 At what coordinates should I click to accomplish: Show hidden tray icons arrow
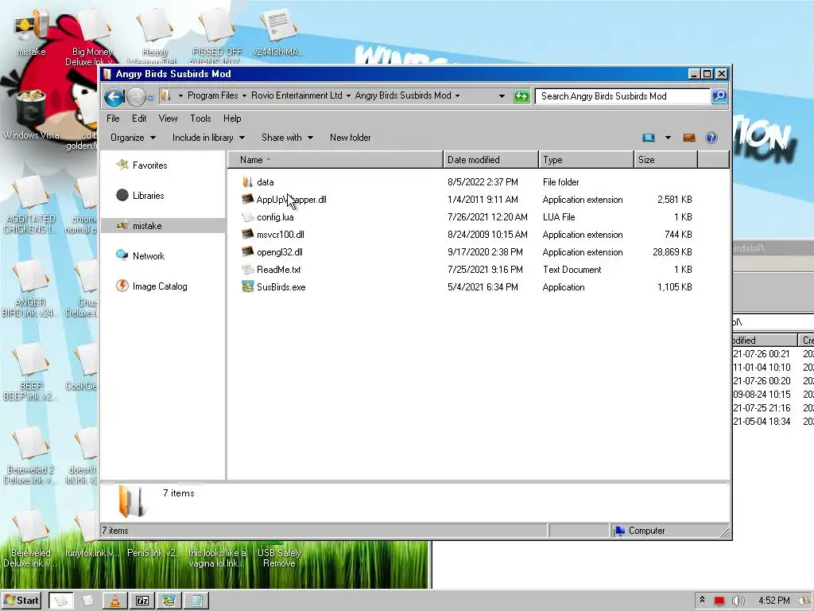pyautogui.click(x=702, y=600)
